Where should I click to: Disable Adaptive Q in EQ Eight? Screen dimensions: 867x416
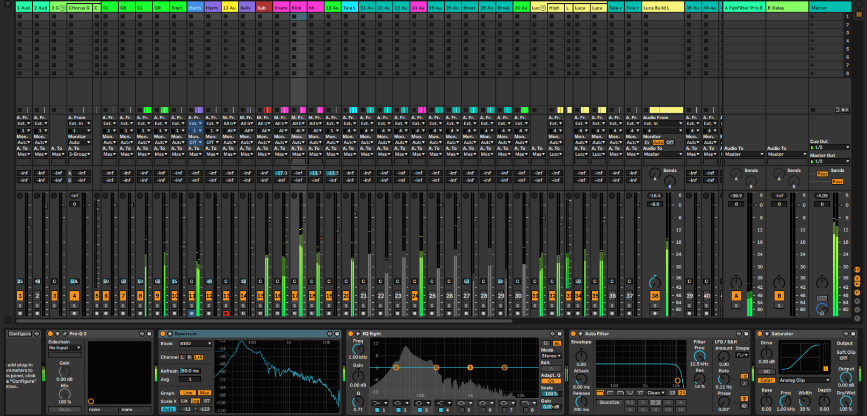tap(551, 381)
